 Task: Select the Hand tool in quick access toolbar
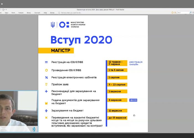click(x=3, y=9)
